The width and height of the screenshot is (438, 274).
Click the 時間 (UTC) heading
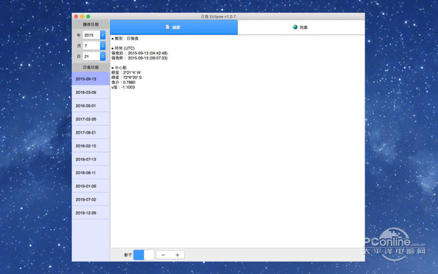123,48
